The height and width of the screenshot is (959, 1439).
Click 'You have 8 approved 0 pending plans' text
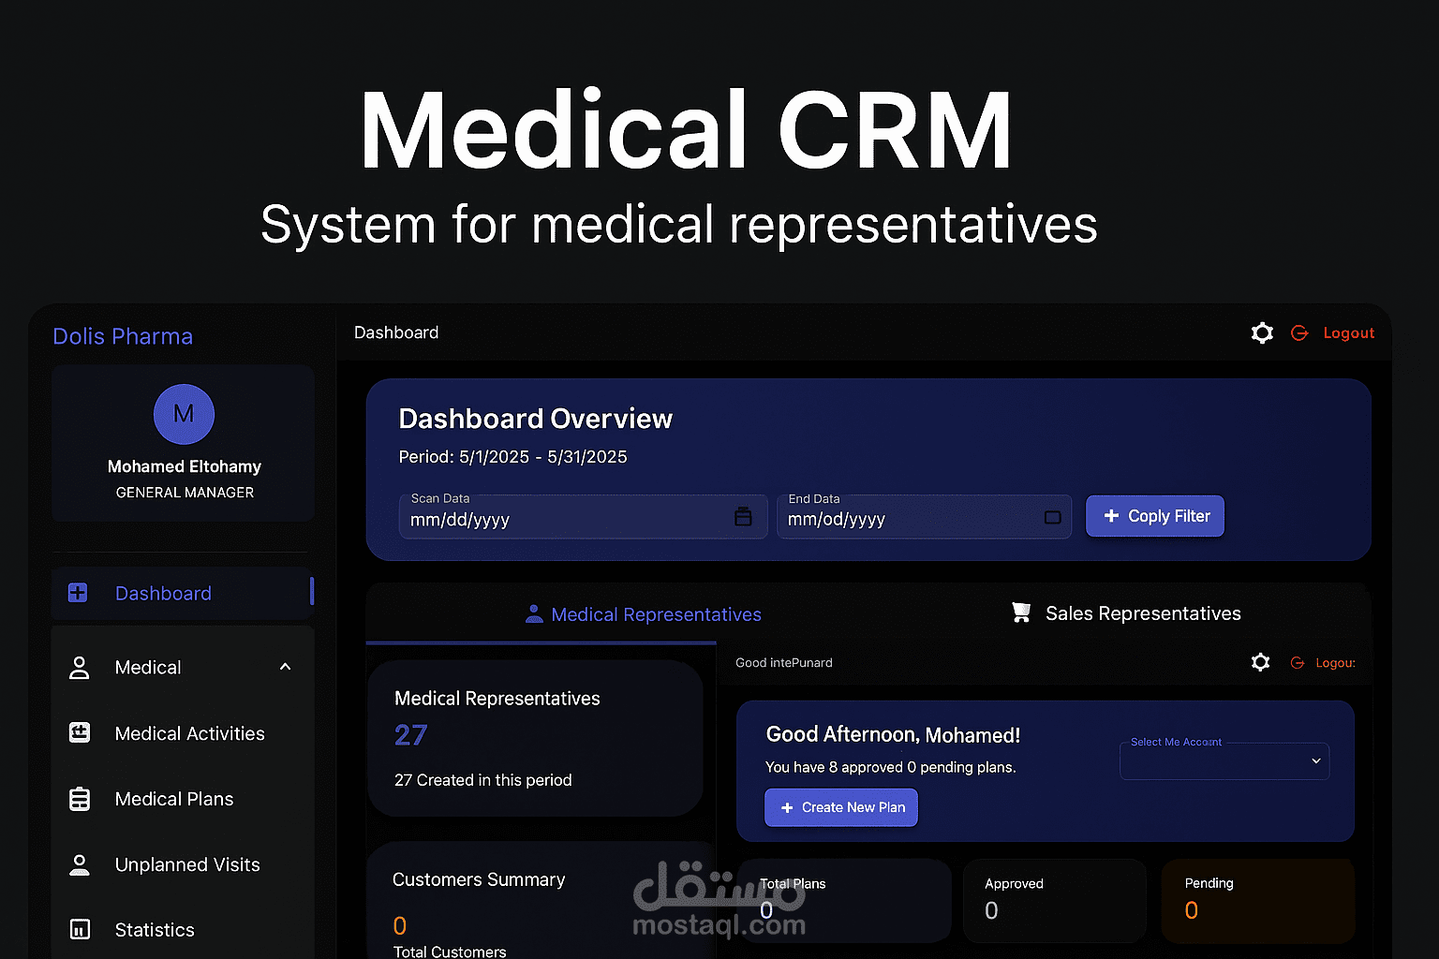point(891,767)
